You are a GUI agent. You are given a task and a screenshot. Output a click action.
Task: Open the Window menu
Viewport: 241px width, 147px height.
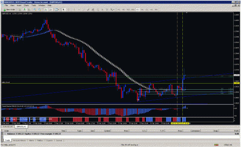(42, 5)
